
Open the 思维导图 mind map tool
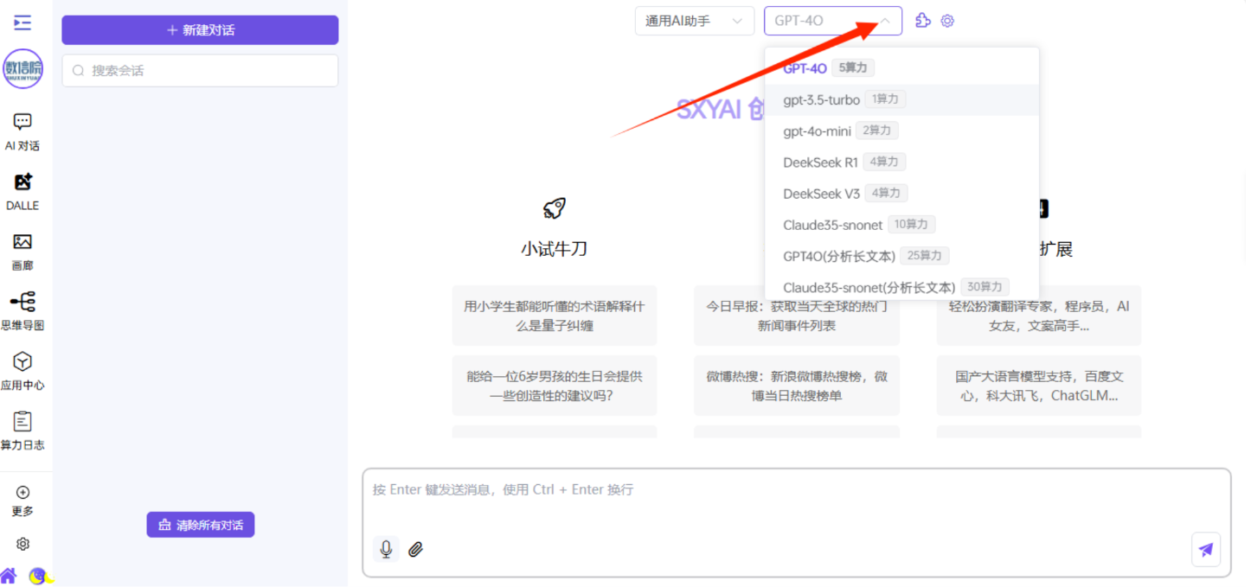[22, 303]
